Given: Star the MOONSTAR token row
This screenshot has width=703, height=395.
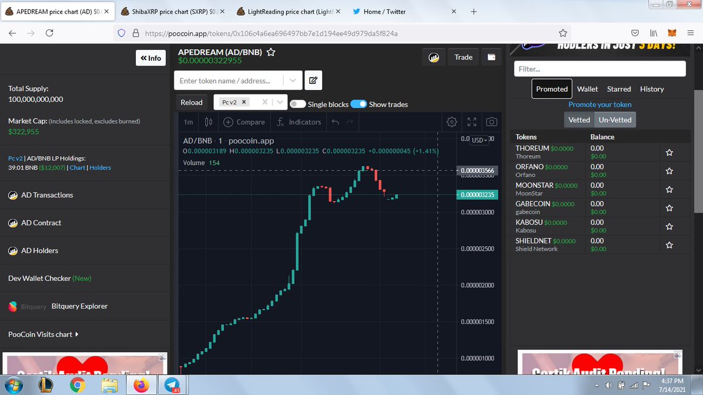Looking at the screenshot, I should [669, 190].
